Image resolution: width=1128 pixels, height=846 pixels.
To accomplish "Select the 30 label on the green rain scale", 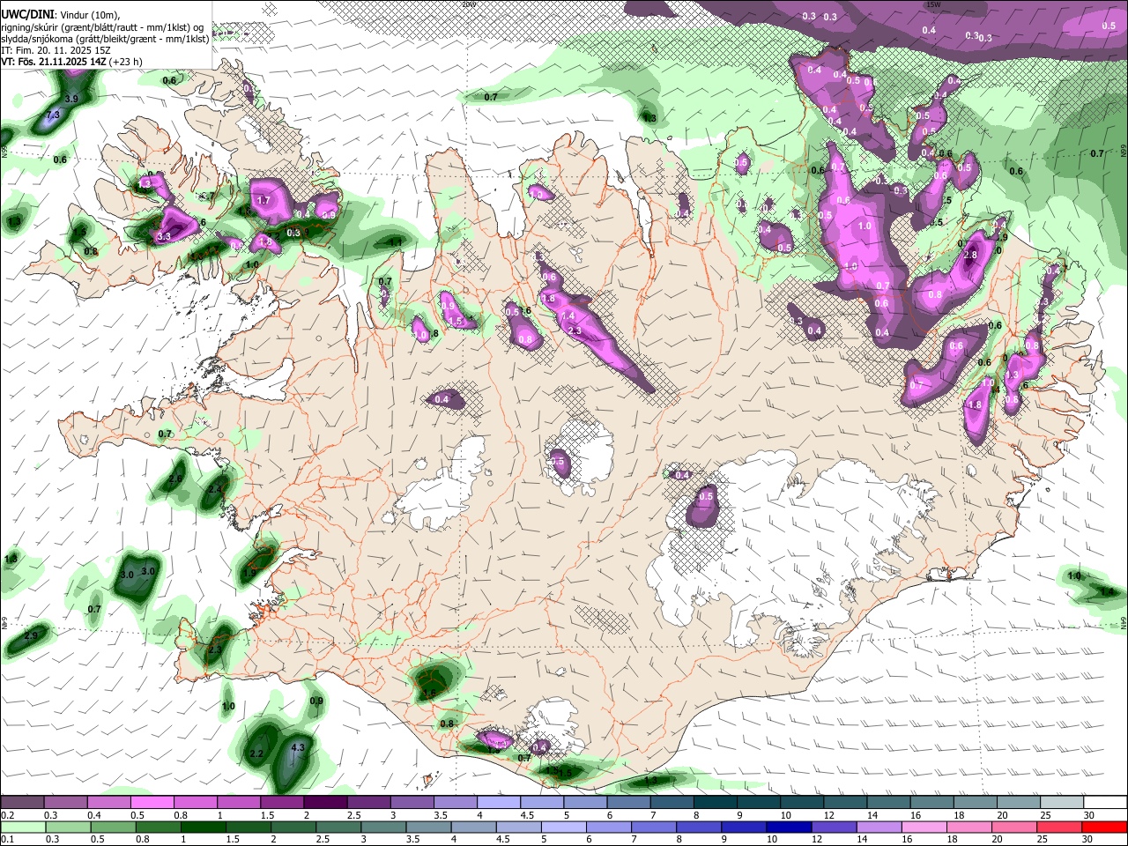I will 1087,840.
